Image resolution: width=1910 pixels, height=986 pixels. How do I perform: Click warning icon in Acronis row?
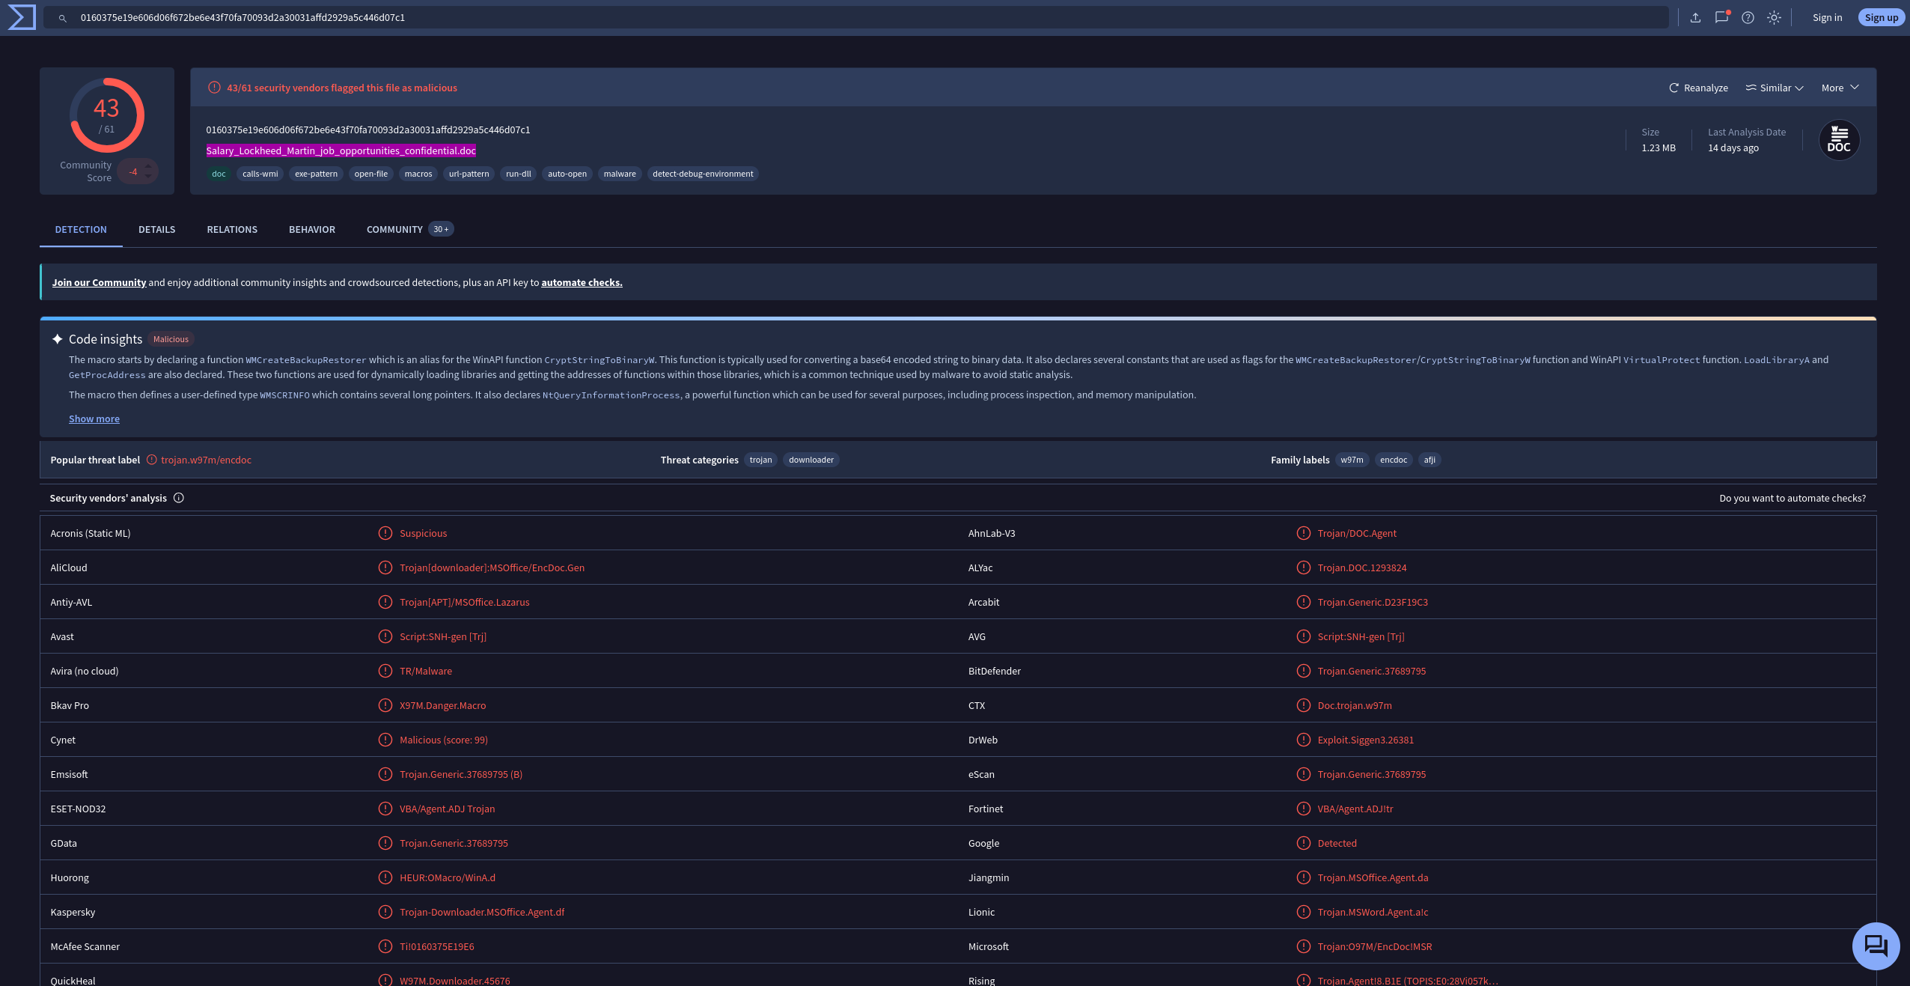385,533
